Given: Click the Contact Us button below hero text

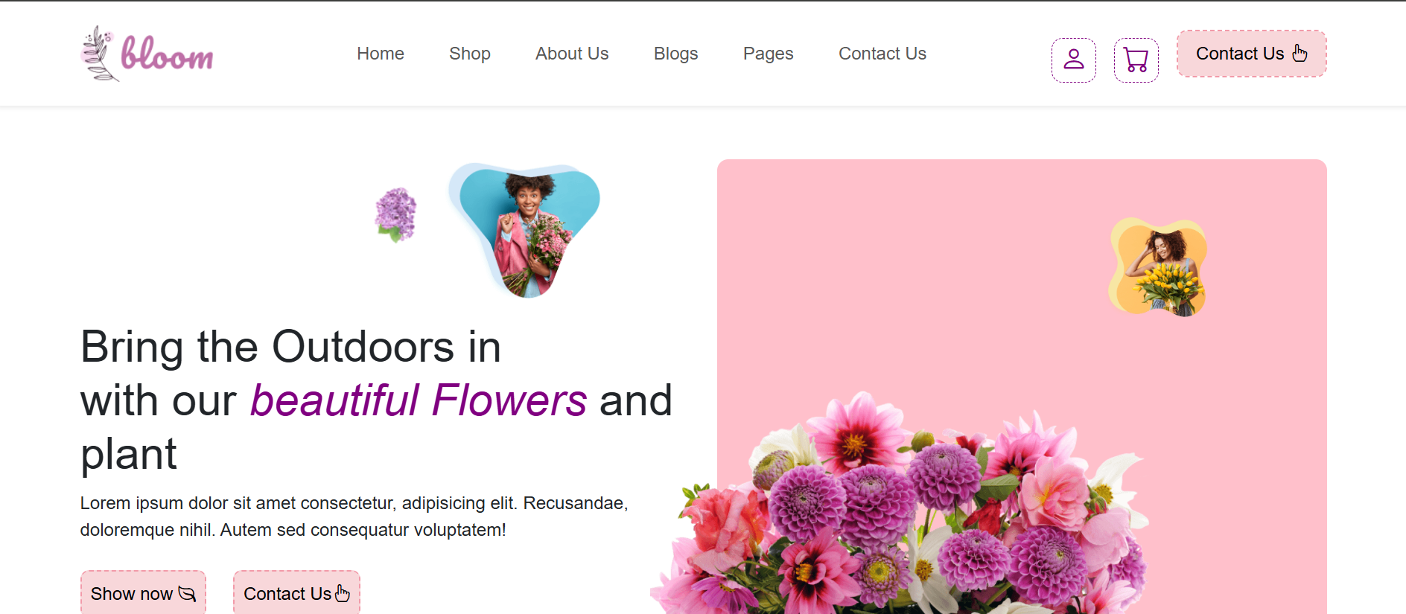Looking at the screenshot, I should [x=296, y=593].
